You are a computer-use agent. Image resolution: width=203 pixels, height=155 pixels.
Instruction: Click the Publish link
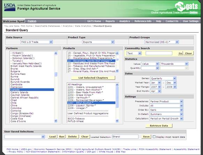pyautogui.click(x=32, y=21)
